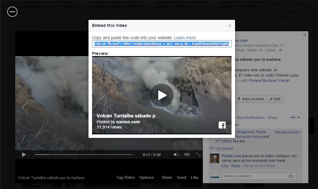The image size is (318, 189).
Task: Expand the Recent Activity dropdown
Action: (288, 132)
